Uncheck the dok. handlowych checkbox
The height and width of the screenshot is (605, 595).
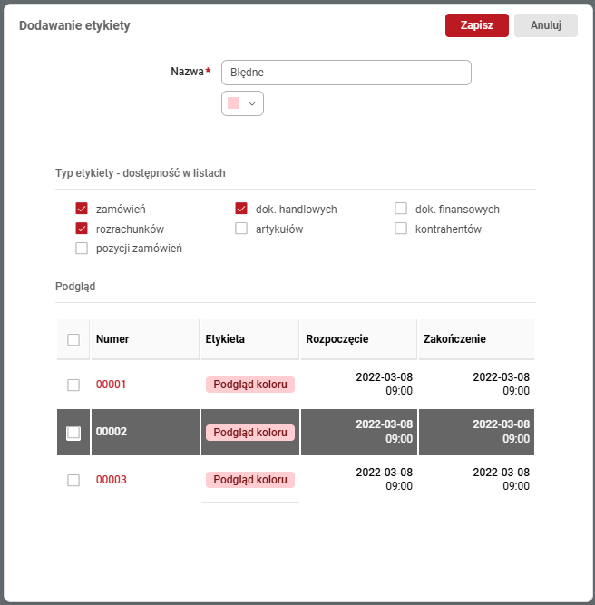coord(241,210)
